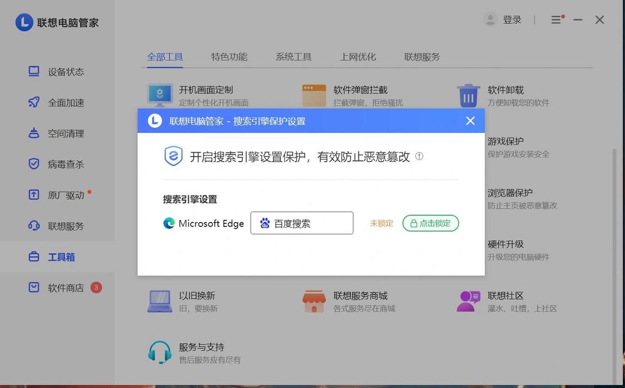
Task: Switch to the 特色功能 tab
Action: pyautogui.click(x=229, y=57)
